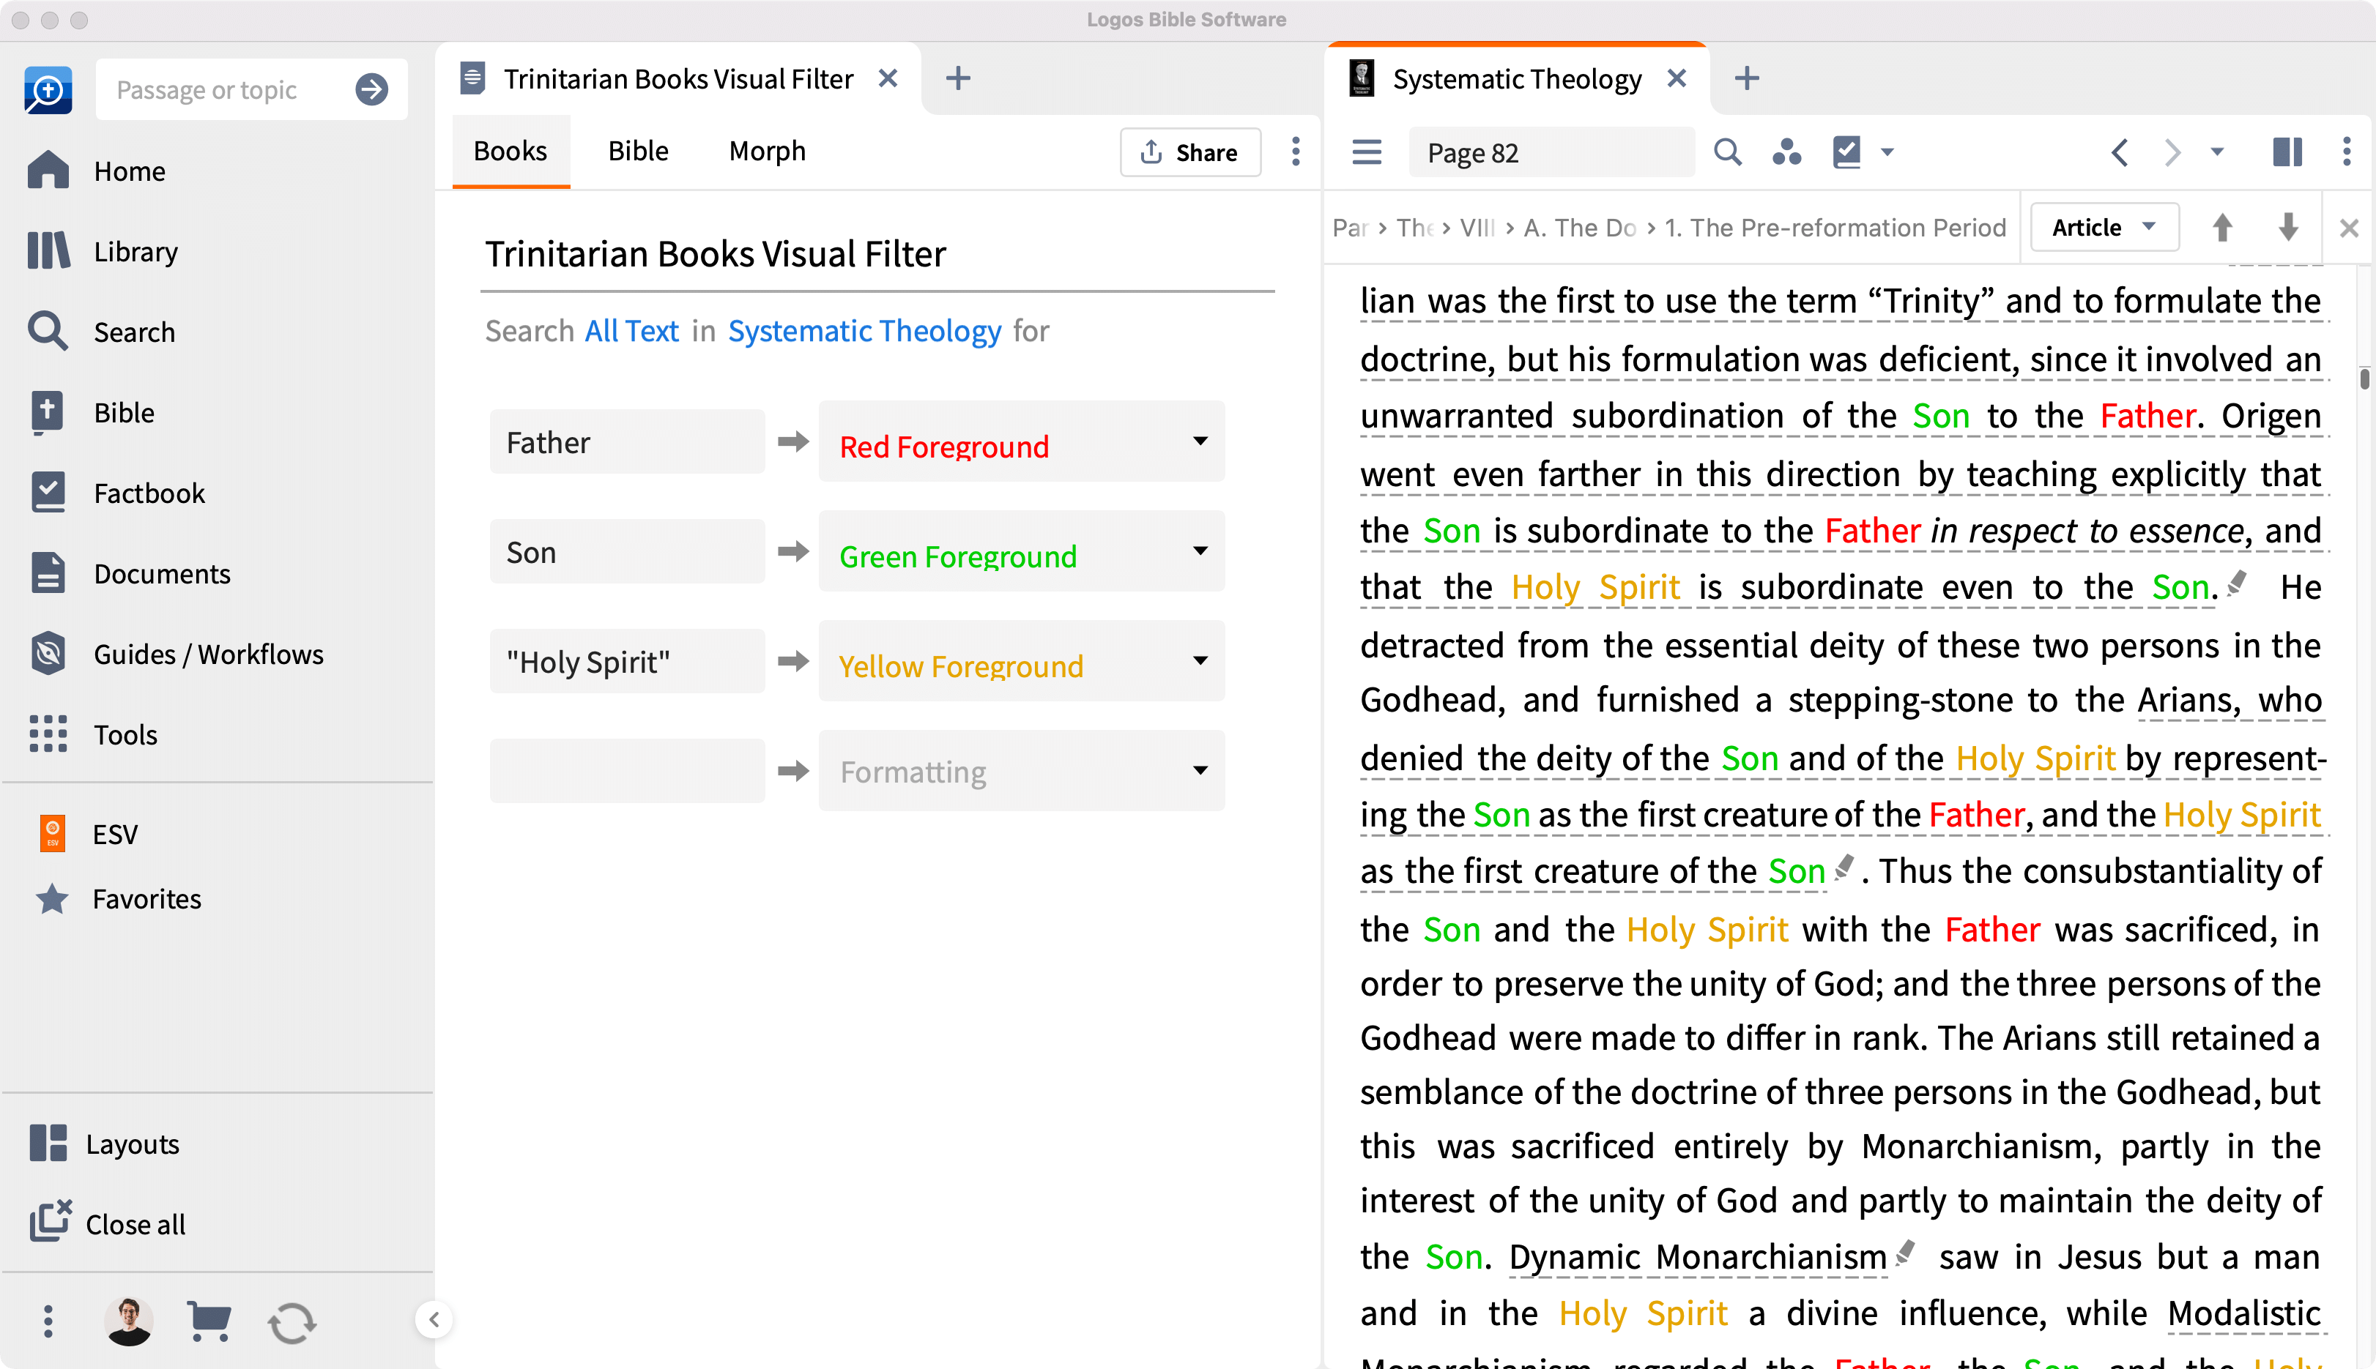Open Bible from the sidebar

coord(92,412)
